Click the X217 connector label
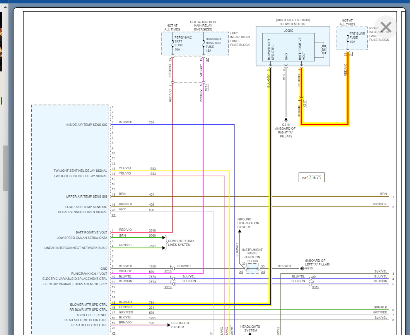The height and width of the screenshot is (335, 410). pos(305,103)
